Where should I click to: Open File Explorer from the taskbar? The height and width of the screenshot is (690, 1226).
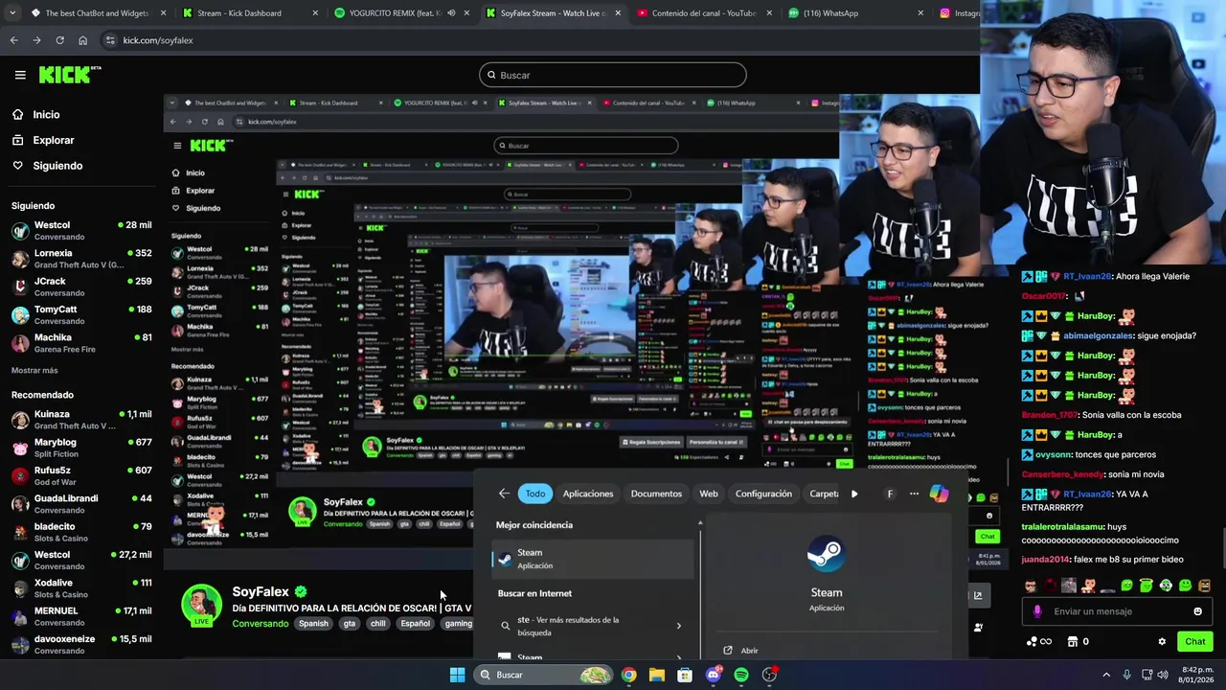coord(656,675)
